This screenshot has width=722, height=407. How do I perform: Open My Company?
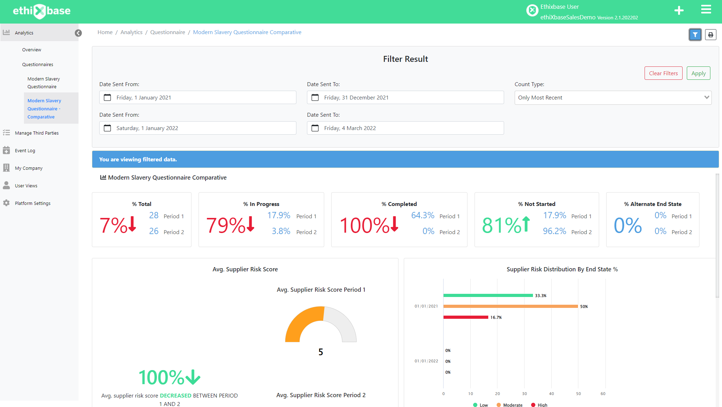(x=29, y=168)
